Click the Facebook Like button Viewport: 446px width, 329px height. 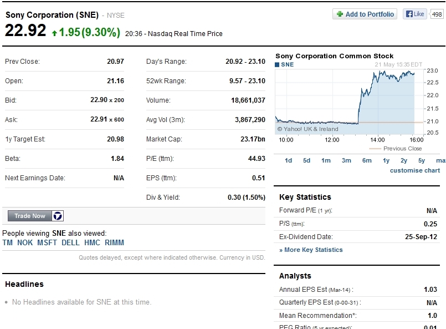415,14
